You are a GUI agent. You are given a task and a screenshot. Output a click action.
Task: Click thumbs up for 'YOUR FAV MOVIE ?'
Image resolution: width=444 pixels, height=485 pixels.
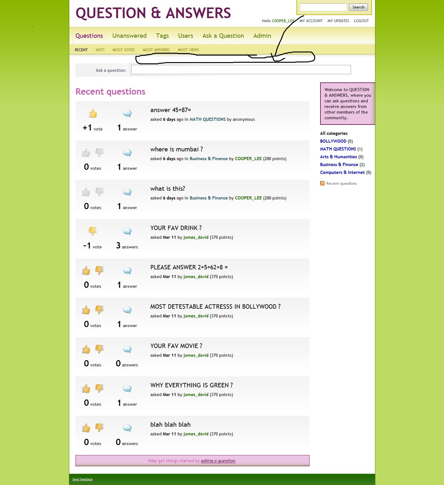point(86,349)
